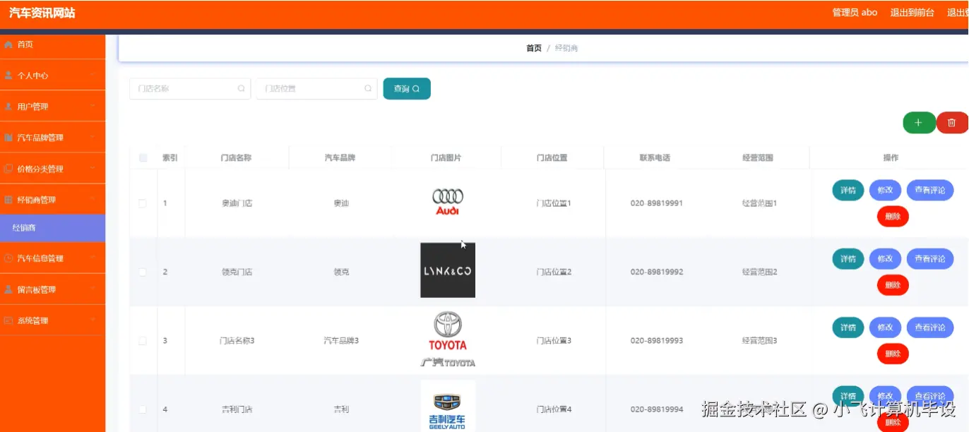Open the 个人中心 sidebar menu
This screenshot has height=432, width=969.
pyautogui.click(x=52, y=76)
